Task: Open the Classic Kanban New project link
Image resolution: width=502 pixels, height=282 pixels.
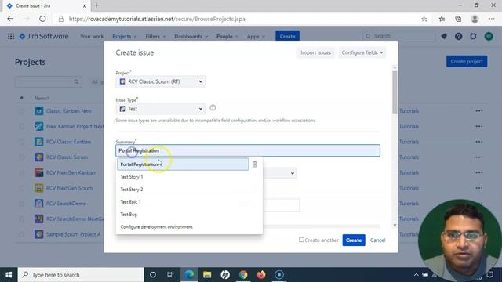Action: click(68, 111)
